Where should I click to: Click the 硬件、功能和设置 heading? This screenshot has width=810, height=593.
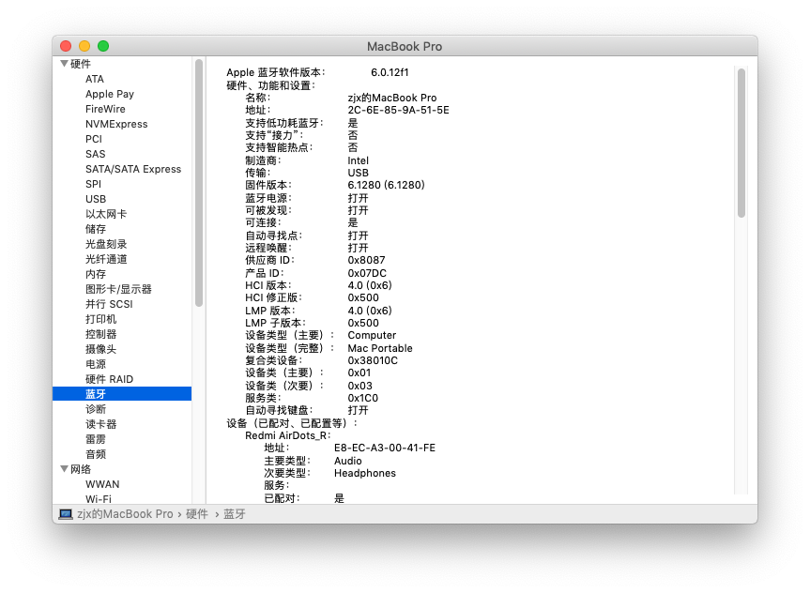(x=270, y=85)
